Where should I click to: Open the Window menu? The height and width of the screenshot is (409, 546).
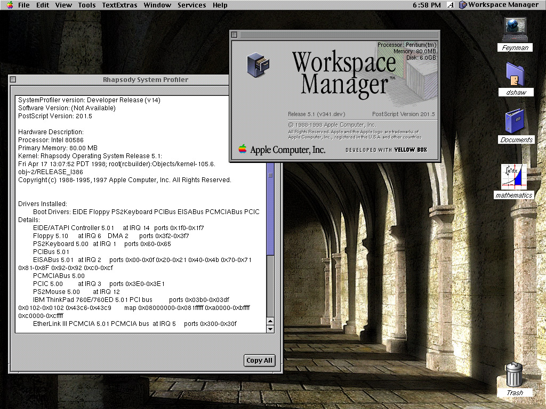157,5
